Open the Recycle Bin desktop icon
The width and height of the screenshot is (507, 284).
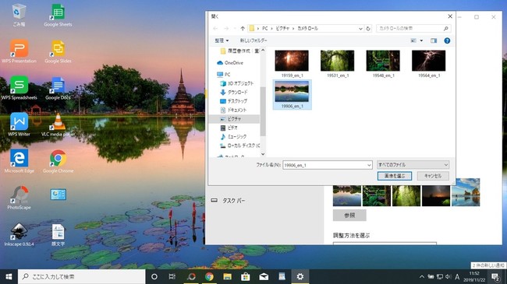point(19,15)
